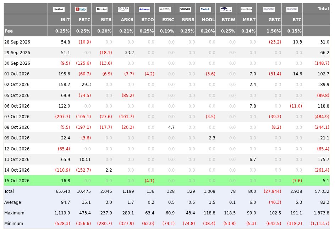Select the ARKB outflow (101.7)

coord(126,117)
